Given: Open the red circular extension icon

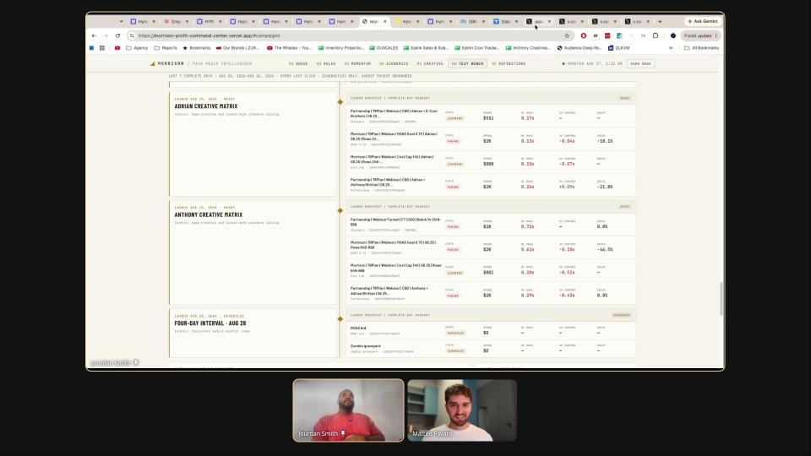Looking at the screenshot, I should click(x=584, y=35).
